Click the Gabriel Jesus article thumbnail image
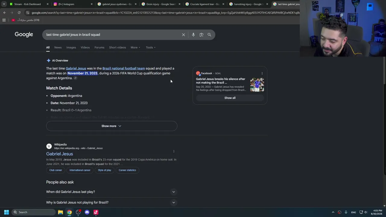 coord(257,85)
